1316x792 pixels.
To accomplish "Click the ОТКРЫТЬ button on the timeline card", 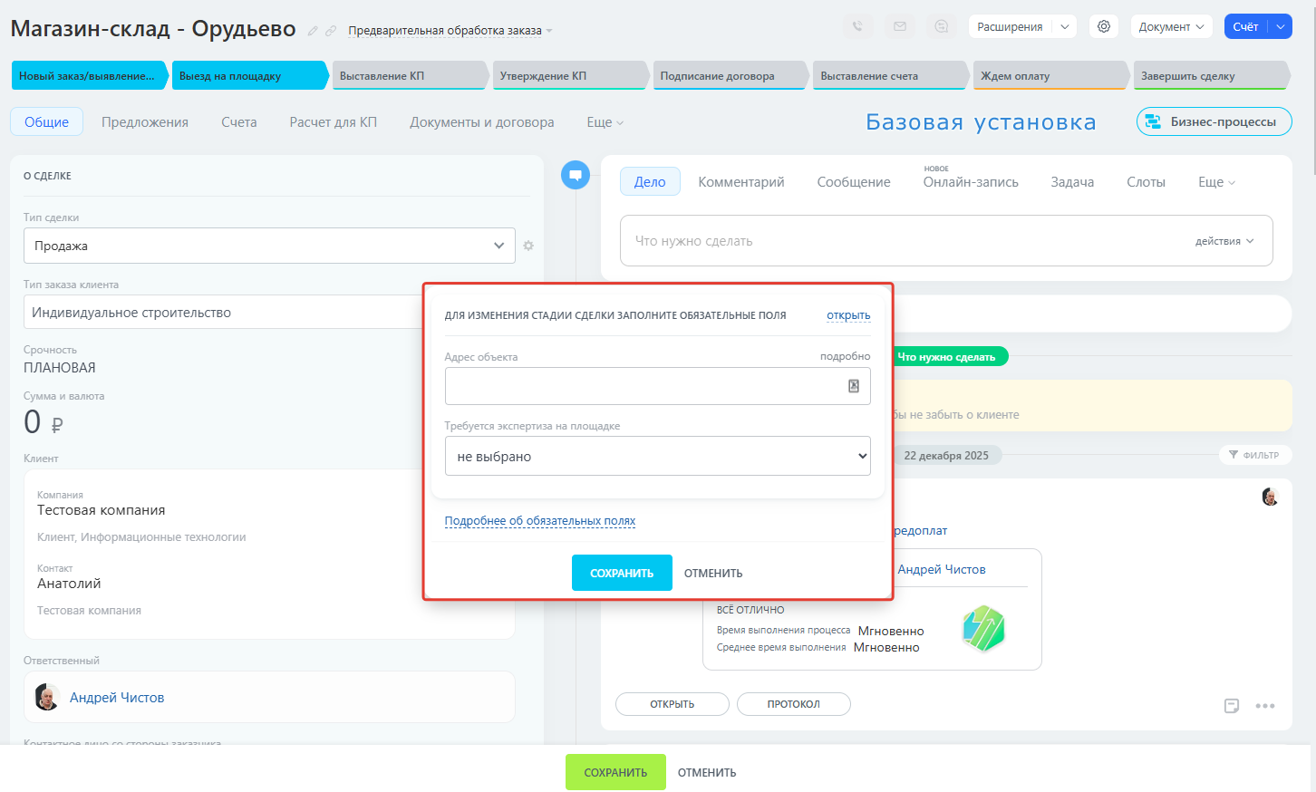I will (x=673, y=704).
